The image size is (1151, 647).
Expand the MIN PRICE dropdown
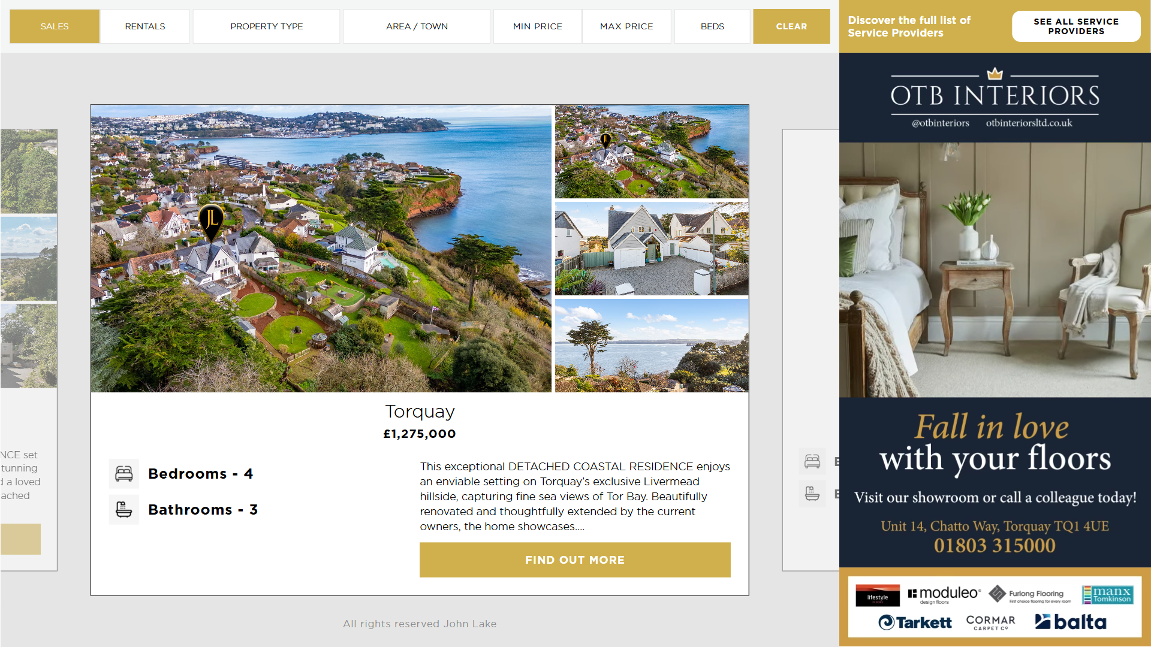point(538,26)
